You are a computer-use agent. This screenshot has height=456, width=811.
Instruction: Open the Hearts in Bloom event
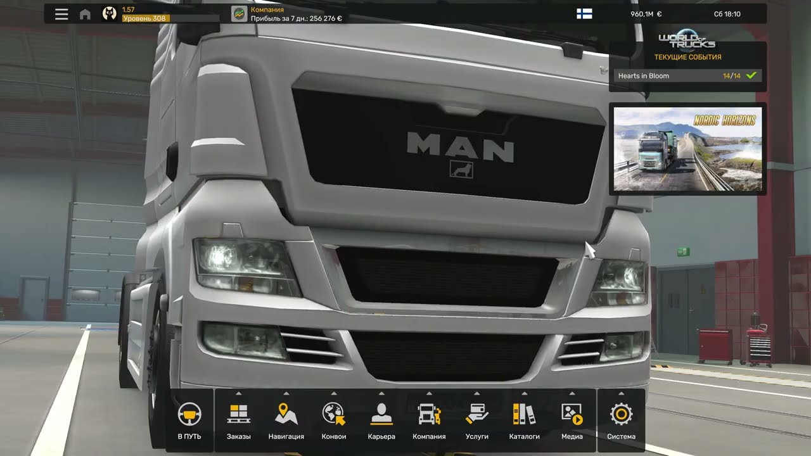pyautogui.click(x=687, y=75)
